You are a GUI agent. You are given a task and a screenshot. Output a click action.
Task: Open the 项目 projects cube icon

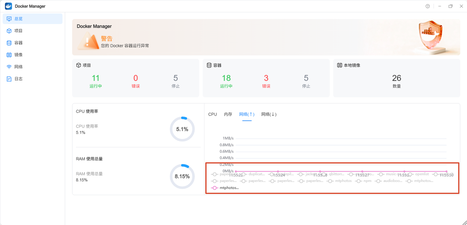[9, 31]
